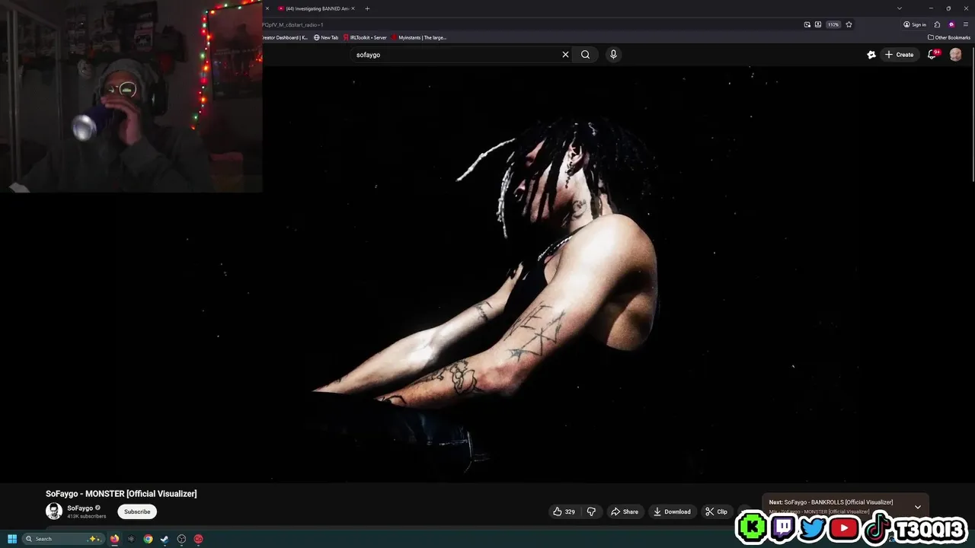This screenshot has width=975, height=548.
Task: Click the video player area
Action: click(x=487, y=274)
